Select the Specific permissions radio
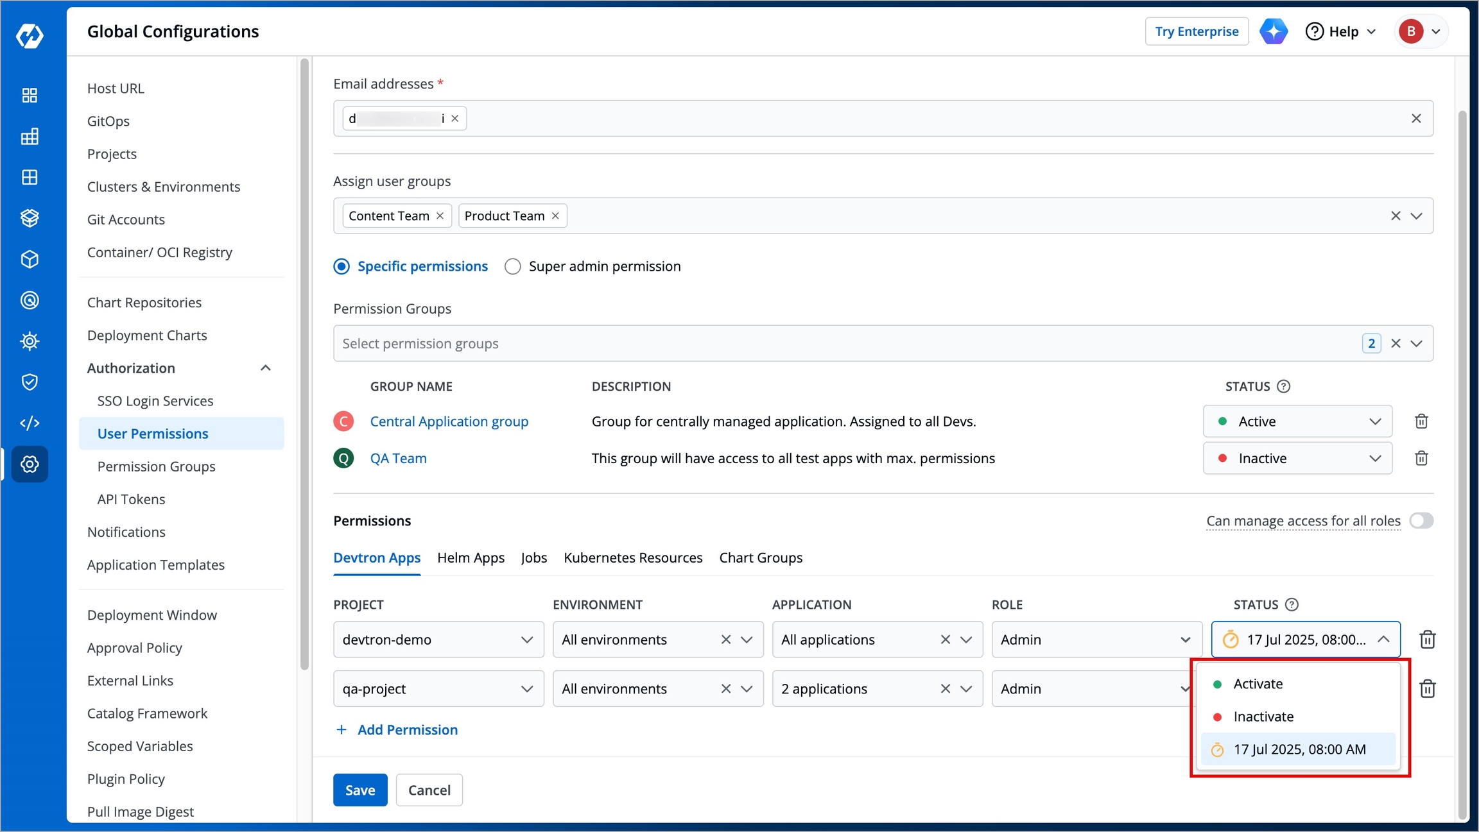The width and height of the screenshot is (1479, 832). point(342,266)
